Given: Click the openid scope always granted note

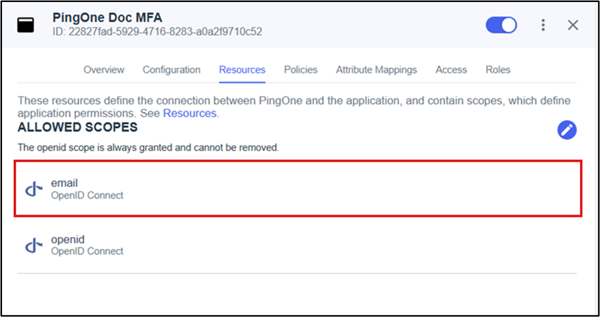Looking at the screenshot, I should [149, 148].
